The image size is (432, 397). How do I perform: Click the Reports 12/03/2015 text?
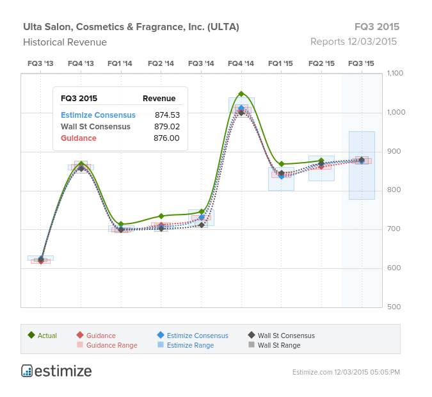[x=353, y=42]
